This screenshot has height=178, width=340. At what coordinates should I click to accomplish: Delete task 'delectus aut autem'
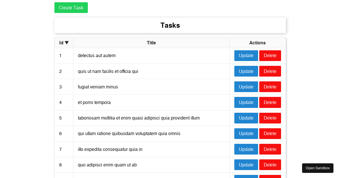point(270,56)
